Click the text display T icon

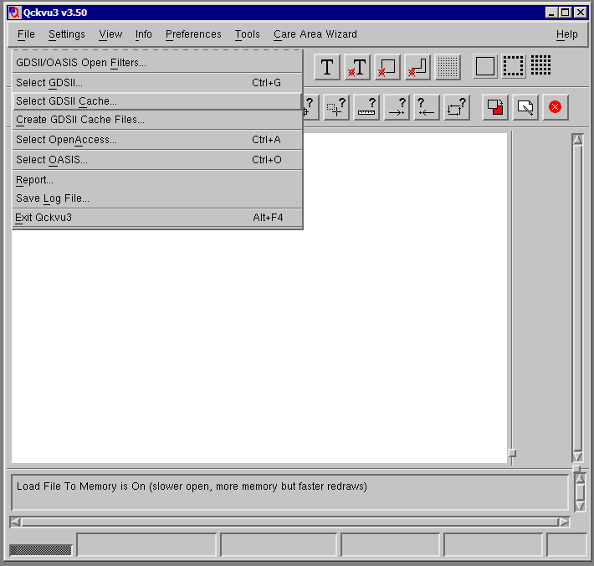[327, 67]
